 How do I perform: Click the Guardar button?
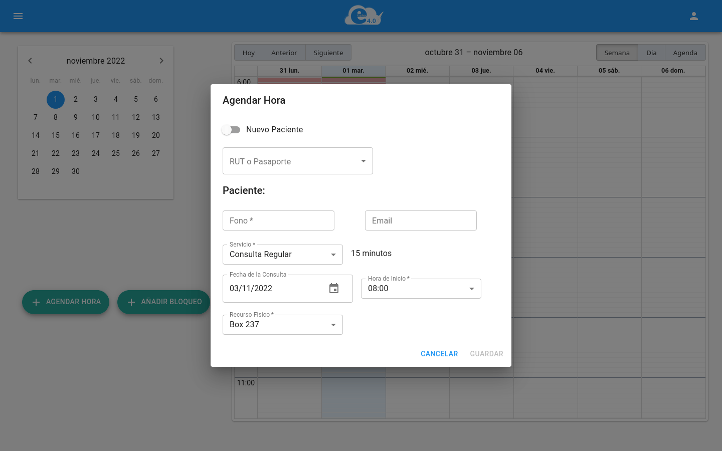pyautogui.click(x=486, y=353)
